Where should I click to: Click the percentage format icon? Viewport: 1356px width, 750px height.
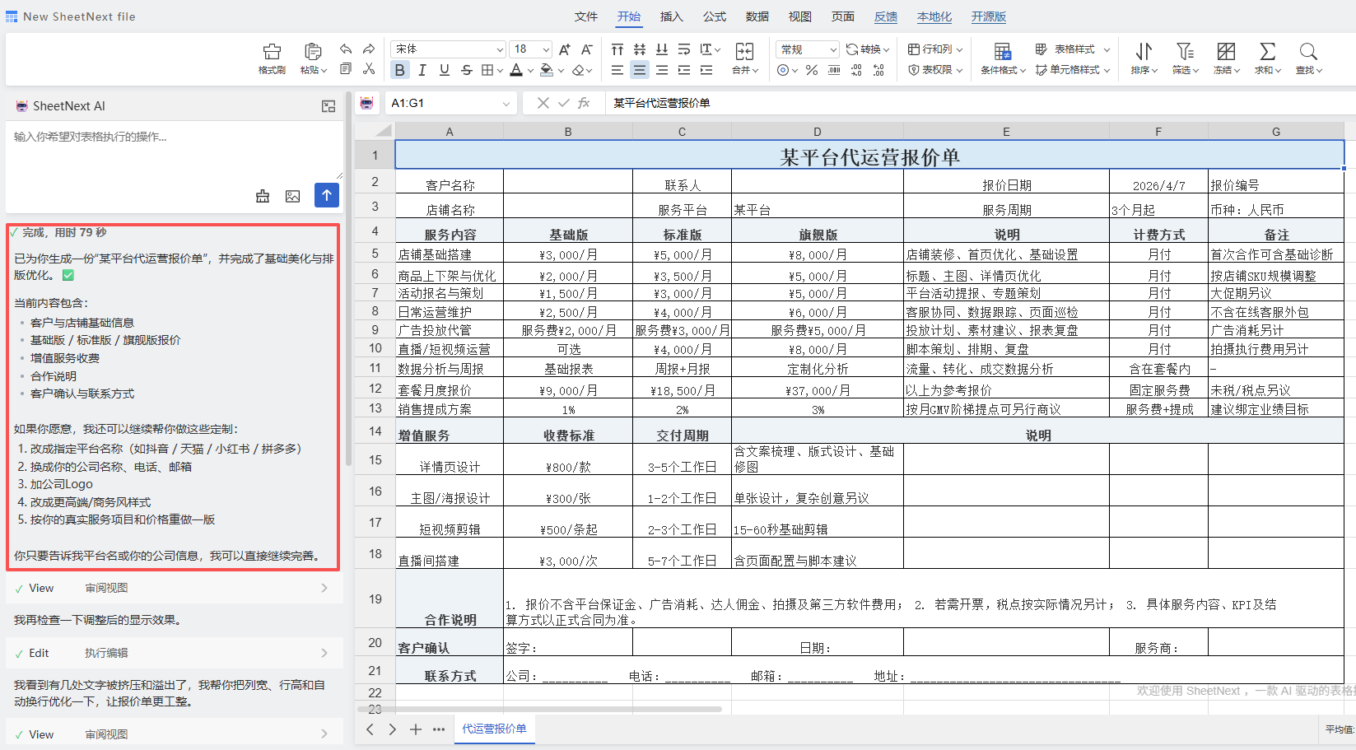[x=811, y=70]
